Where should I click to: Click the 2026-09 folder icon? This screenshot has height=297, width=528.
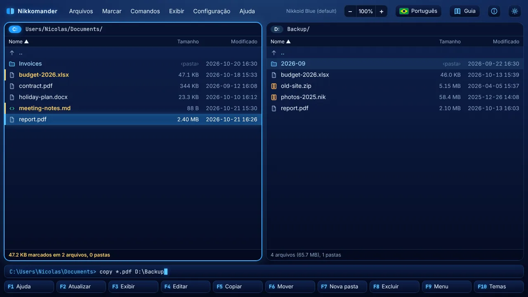[x=274, y=64]
